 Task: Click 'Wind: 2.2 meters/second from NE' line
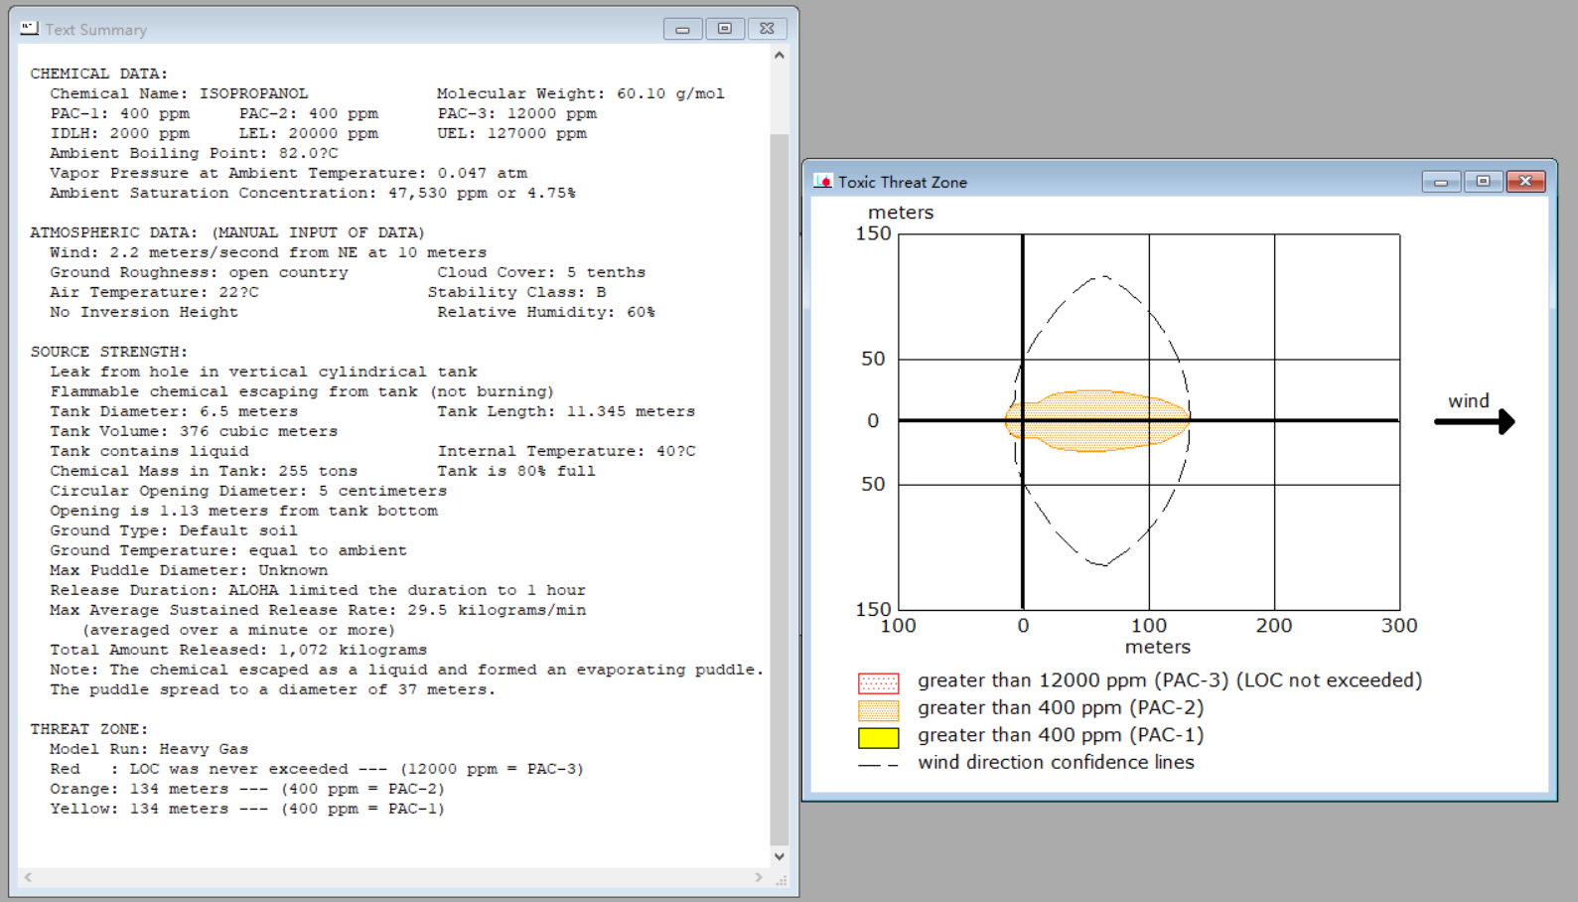(x=268, y=252)
